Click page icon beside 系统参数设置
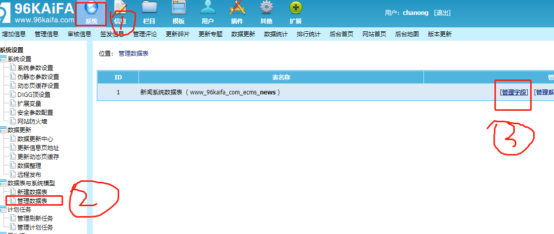 point(13,68)
